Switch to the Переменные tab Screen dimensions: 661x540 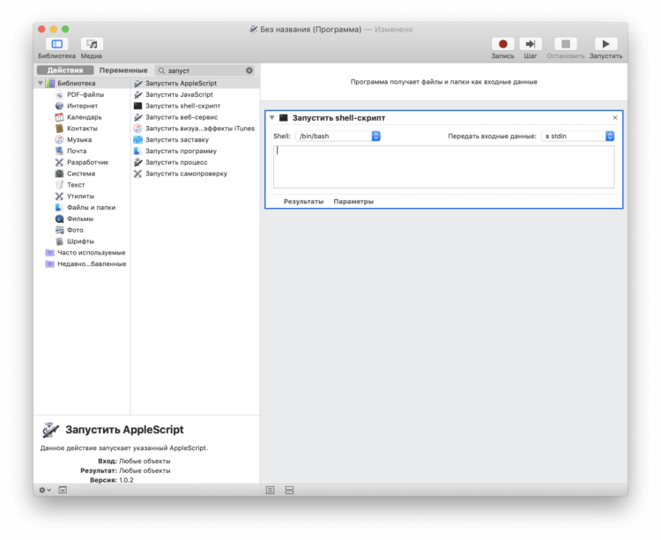(x=123, y=70)
